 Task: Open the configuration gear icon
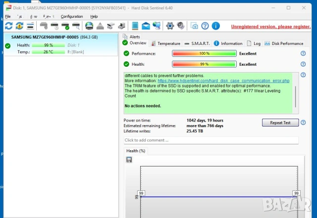pos(170,26)
